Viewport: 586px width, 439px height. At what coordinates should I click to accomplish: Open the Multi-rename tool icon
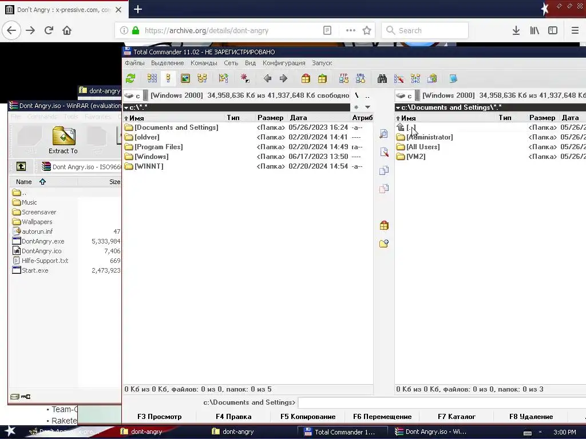pyautogui.click(x=399, y=78)
